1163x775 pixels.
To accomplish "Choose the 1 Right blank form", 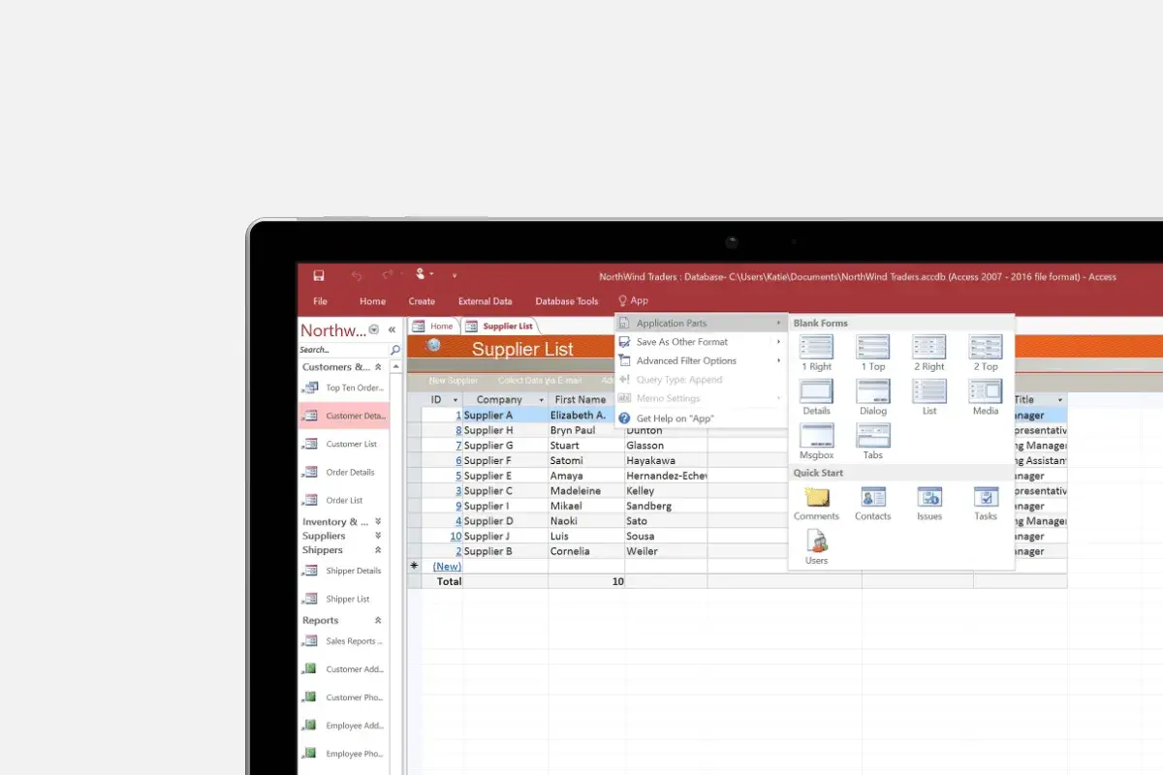I will 816,353.
